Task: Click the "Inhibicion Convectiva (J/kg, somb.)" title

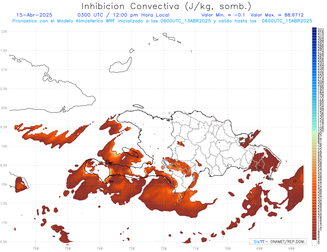Action: pos(166,6)
